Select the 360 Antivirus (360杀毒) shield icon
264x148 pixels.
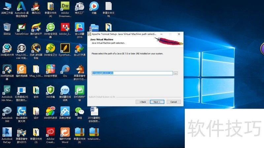[50, 90]
